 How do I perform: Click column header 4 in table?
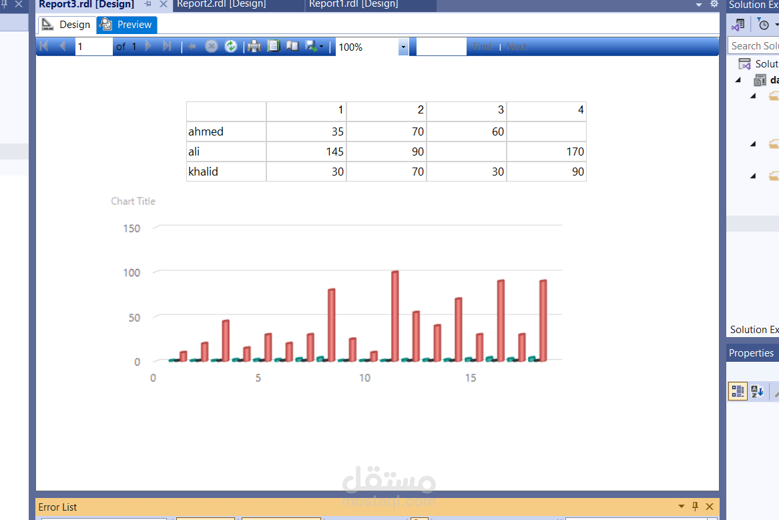click(547, 110)
